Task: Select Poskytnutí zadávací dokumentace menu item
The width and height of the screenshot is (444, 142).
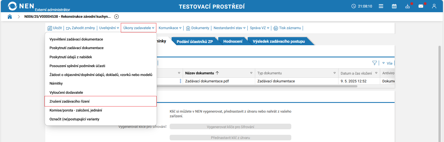Action: [x=101, y=48]
